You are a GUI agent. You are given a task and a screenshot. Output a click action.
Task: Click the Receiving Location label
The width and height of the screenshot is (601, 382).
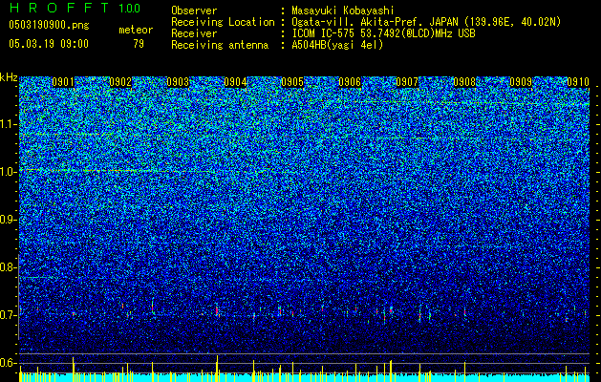[x=223, y=22]
